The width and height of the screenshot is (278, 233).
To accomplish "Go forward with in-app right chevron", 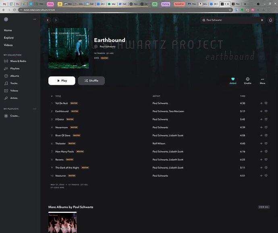I will click(56, 20).
